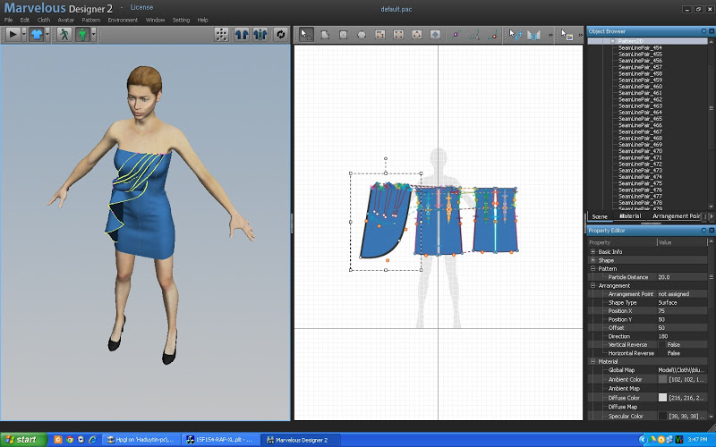Screen dimensions: 716x447
Task: Click the License link in title bar
Action: click(x=141, y=7)
